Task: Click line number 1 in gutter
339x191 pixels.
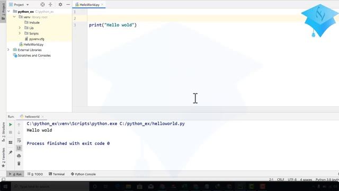Action: (75, 12)
